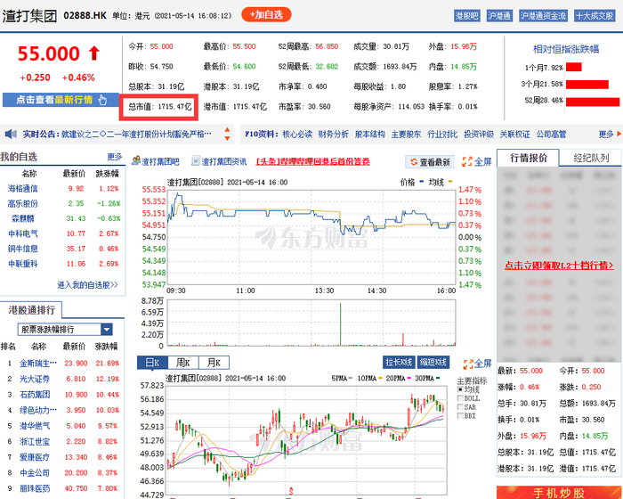Open the 财务分析 F10 link
Screen dimensions: 623x499
pyautogui.click(x=334, y=134)
